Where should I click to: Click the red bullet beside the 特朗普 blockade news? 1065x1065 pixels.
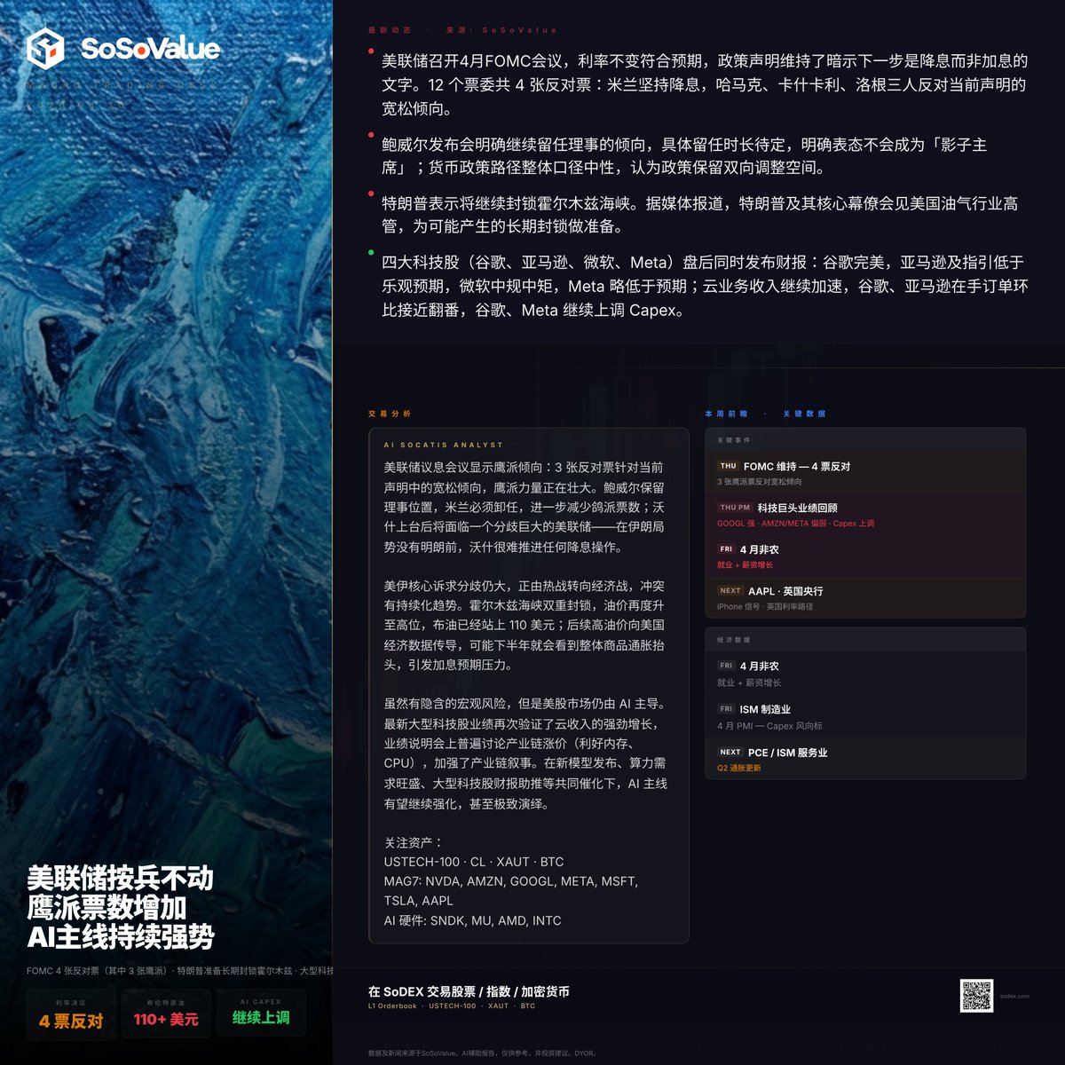click(x=371, y=193)
